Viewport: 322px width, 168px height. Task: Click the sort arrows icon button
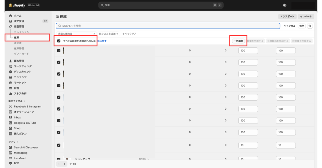point(310,26)
